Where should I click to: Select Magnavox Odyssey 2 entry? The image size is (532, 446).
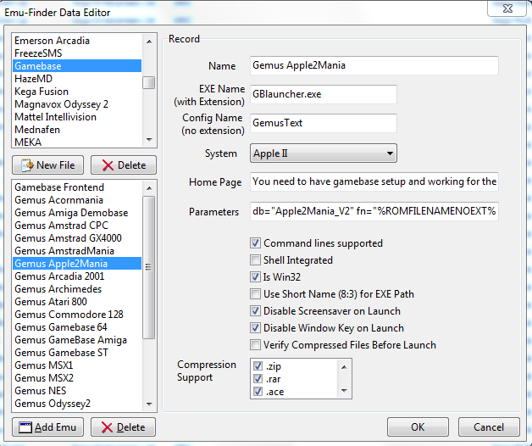[x=77, y=104]
